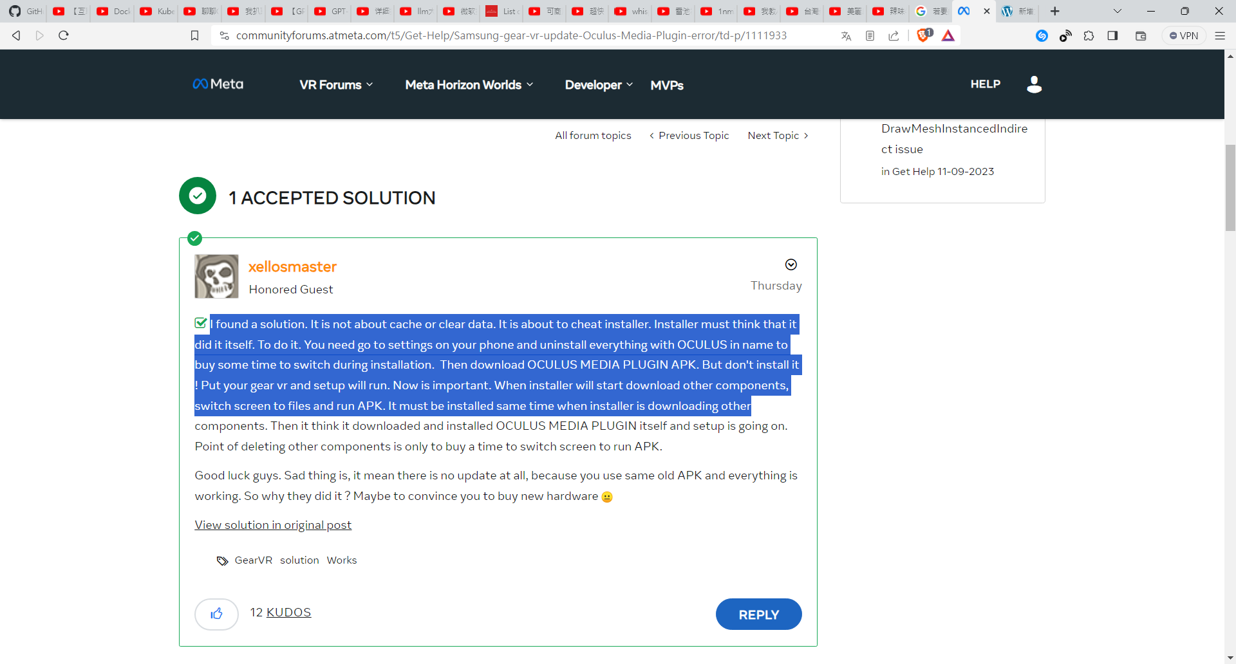Close the current Meta forum tab

tap(987, 11)
